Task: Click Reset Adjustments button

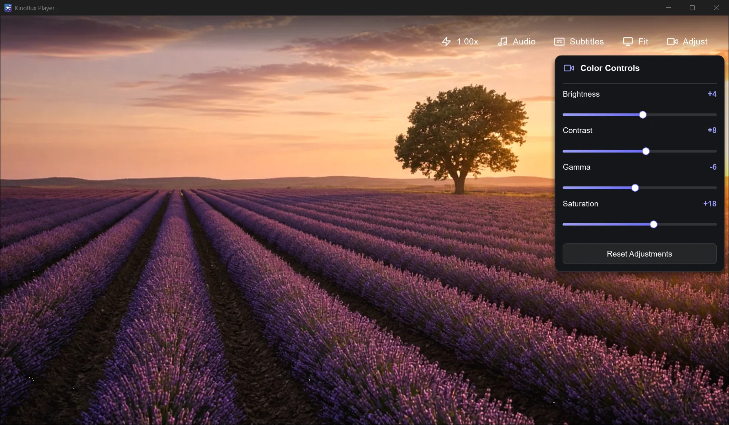Action: [x=640, y=254]
